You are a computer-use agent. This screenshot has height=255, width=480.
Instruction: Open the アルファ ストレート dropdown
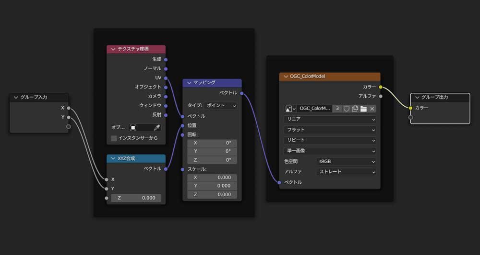tap(346, 172)
